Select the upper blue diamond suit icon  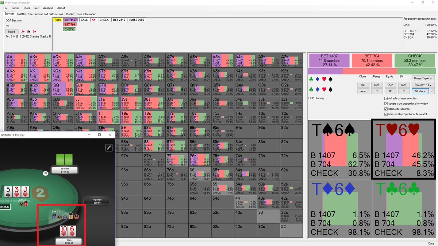tap(317, 78)
